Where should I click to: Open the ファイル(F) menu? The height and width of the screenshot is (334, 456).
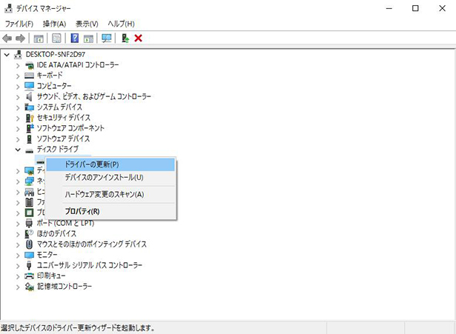(19, 24)
